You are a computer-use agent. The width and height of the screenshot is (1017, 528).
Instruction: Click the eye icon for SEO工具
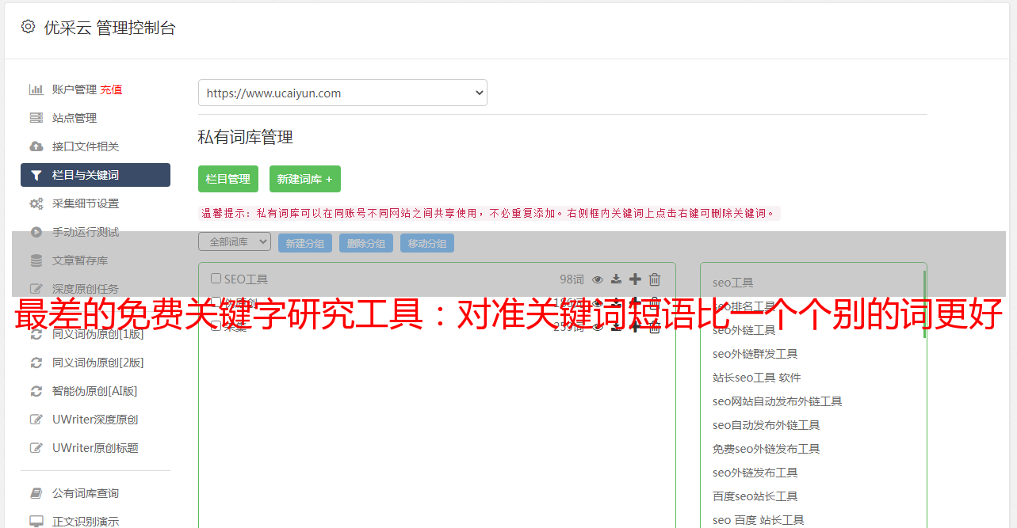click(598, 279)
